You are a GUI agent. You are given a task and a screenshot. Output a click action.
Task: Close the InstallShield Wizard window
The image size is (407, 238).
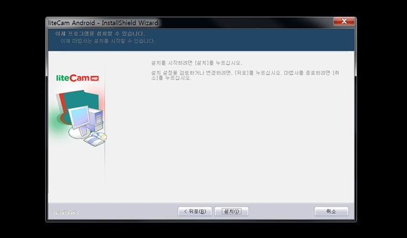point(344,21)
